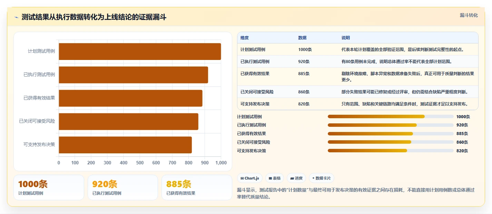Click table value 1000条
492x214 pixels.
[305, 49]
